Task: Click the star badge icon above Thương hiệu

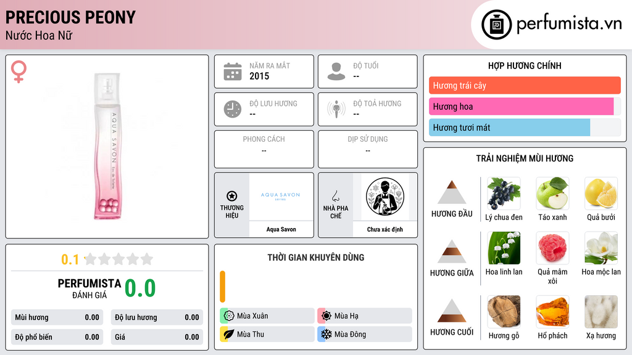Action: [232, 196]
